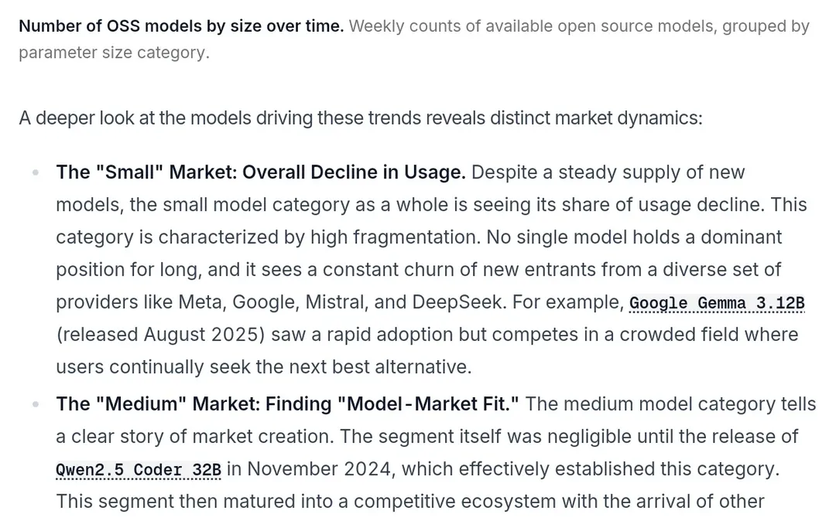Image resolution: width=836 pixels, height=517 pixels.
Task: Click the 'parameter size category.' caption line
Action: [x=114, y=53]
